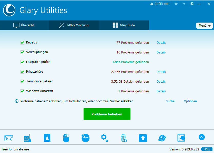
Task: Click the hint text about 'Probleme beheben'
Action: point(77,101)
